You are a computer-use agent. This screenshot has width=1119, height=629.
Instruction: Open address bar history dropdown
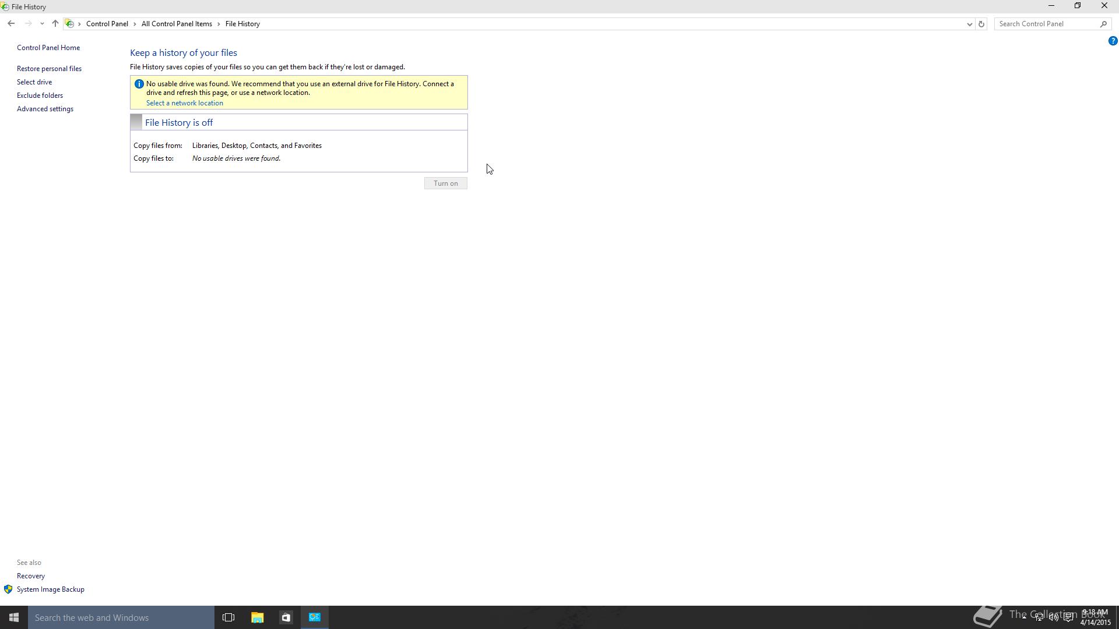[969, 24]
